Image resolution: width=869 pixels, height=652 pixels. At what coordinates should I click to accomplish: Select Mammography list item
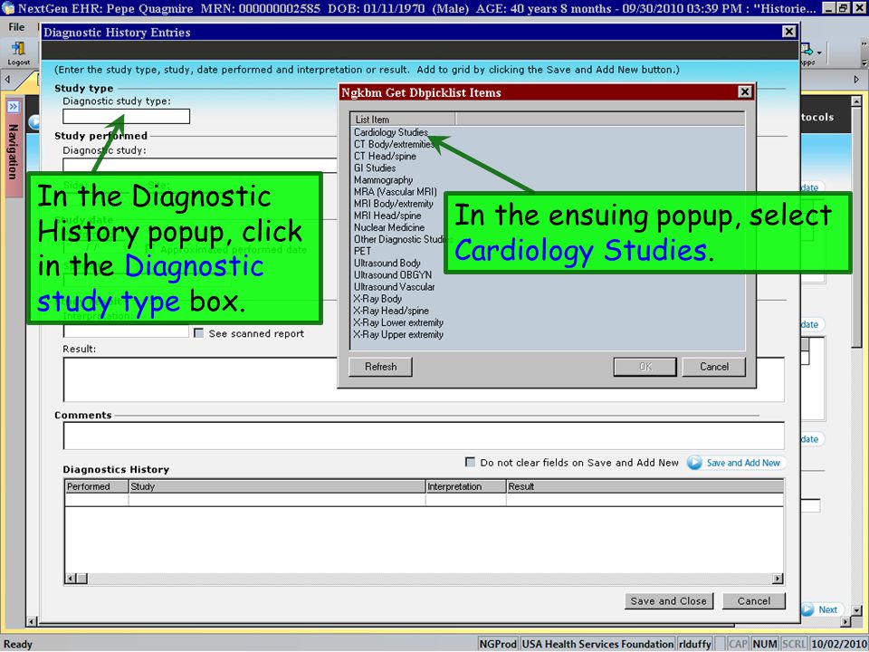(383, 180)
